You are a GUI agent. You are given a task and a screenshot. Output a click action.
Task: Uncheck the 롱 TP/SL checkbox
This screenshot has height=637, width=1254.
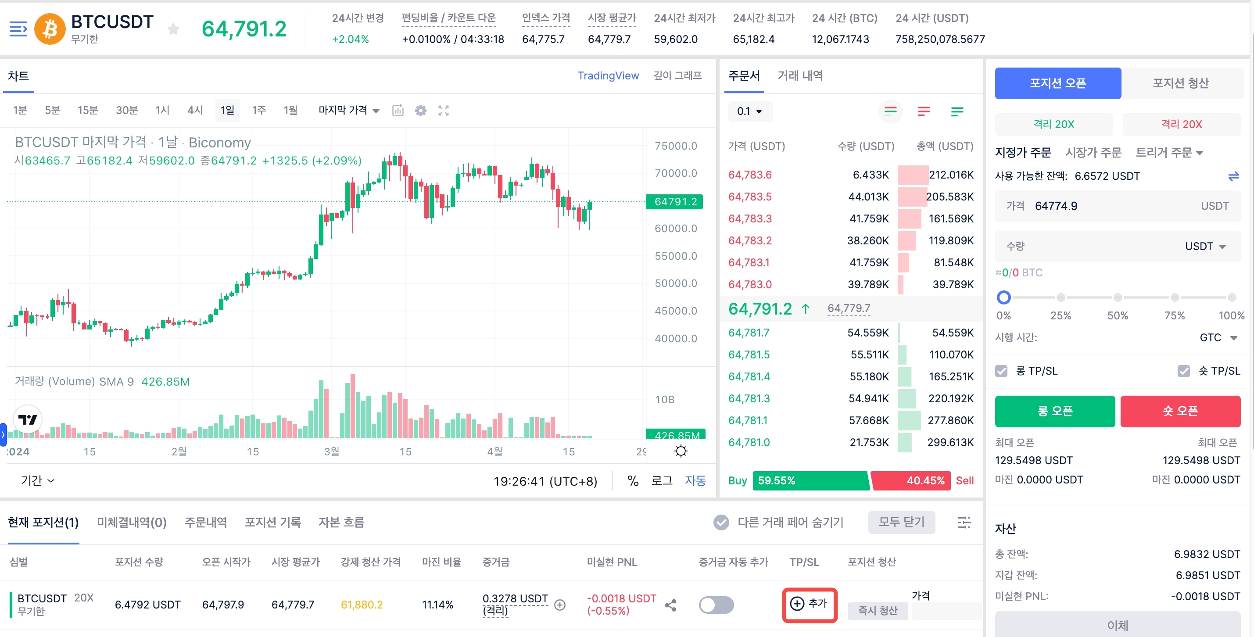point(1001,371)
